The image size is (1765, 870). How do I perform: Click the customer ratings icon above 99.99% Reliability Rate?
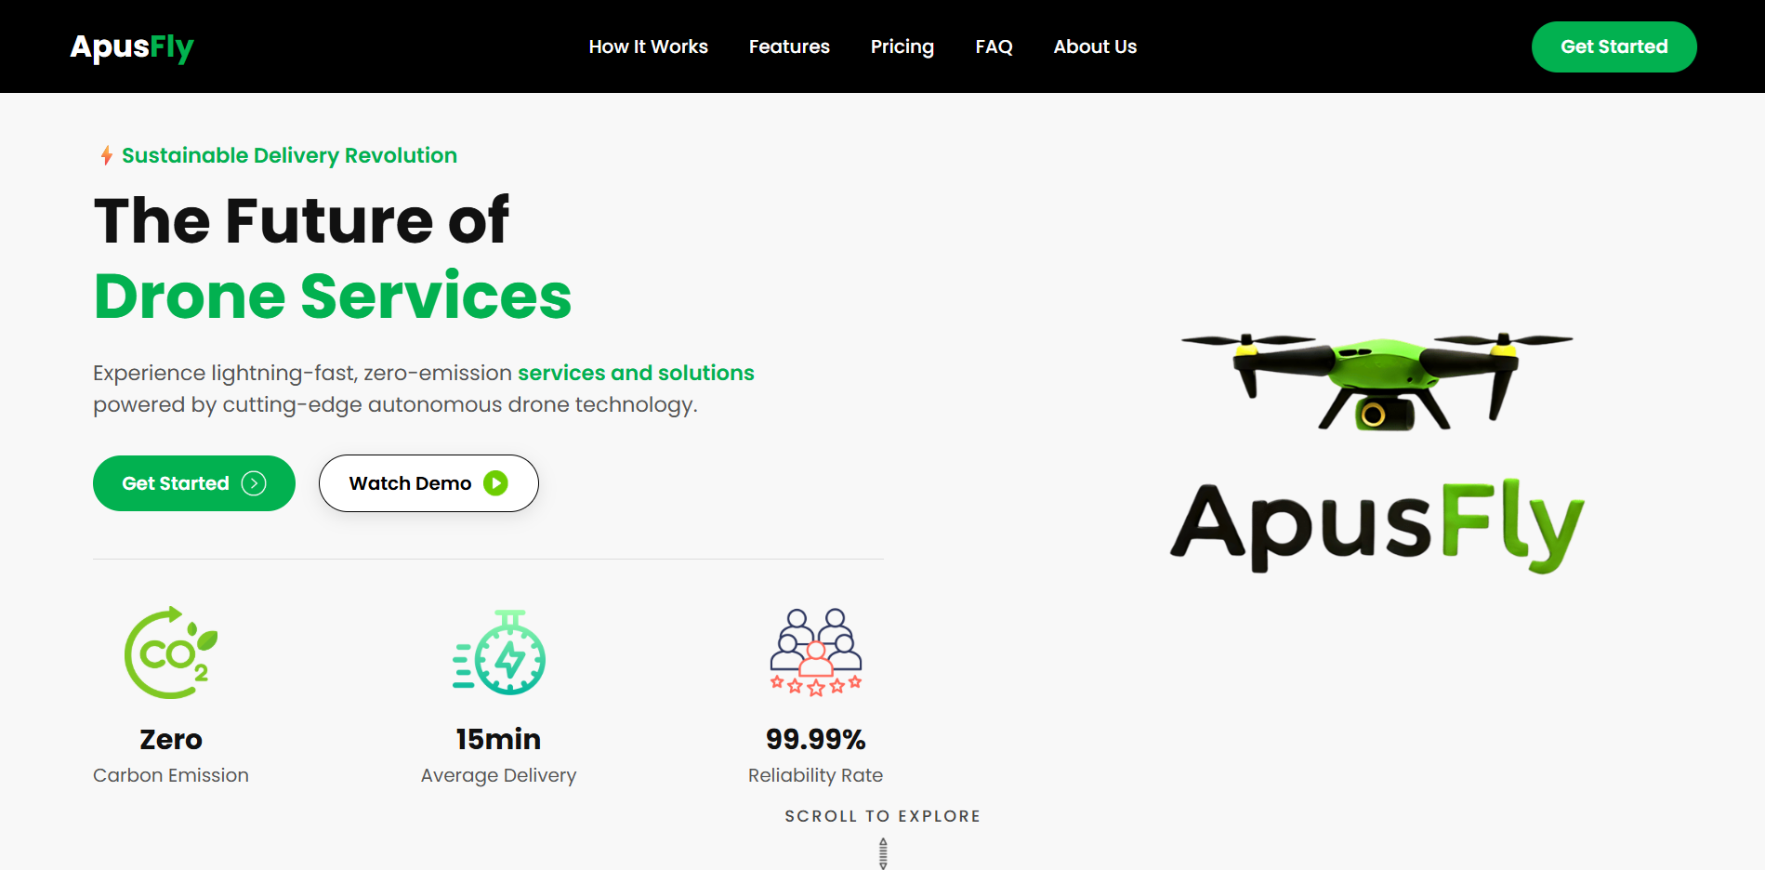815,651
